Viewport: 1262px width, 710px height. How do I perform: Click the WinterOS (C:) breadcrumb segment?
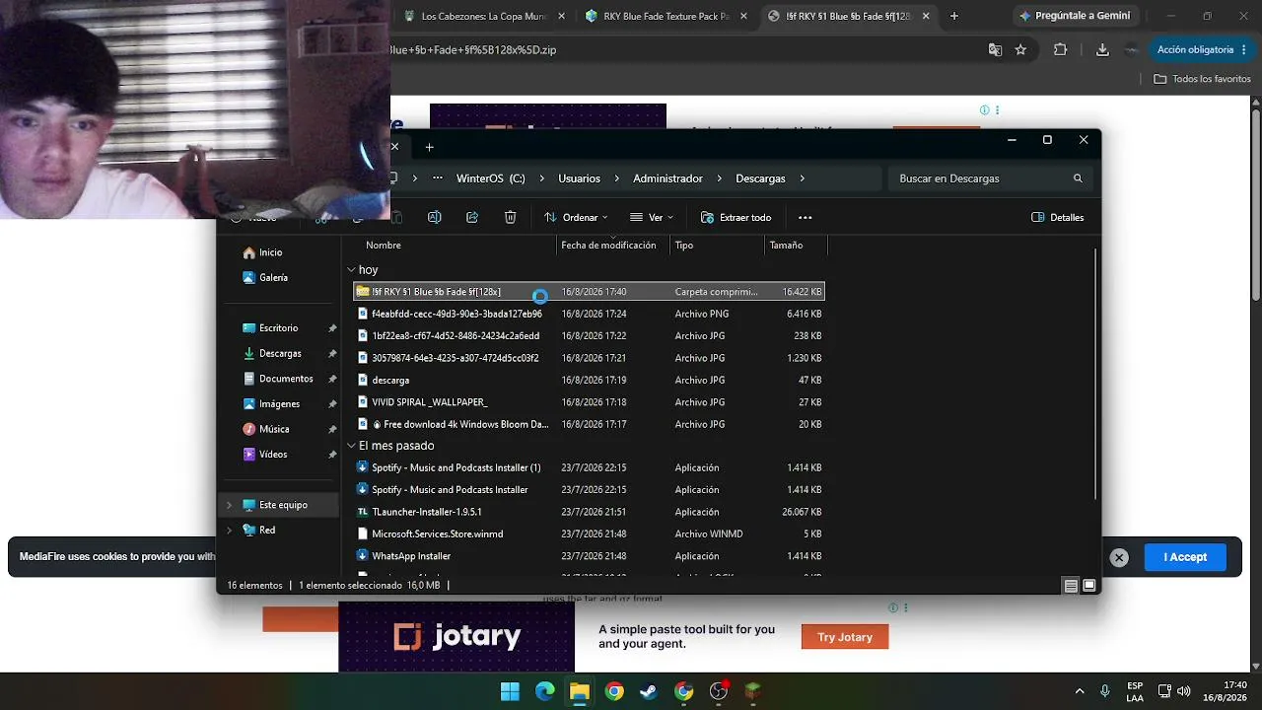(x=491, y=178)
